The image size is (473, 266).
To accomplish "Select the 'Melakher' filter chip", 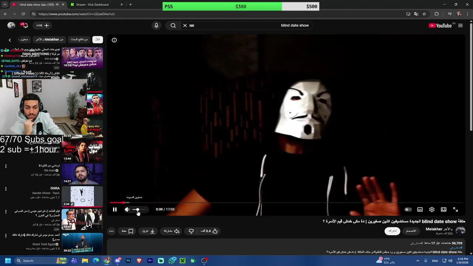I will pyautogui.click(x=49, y=40).
